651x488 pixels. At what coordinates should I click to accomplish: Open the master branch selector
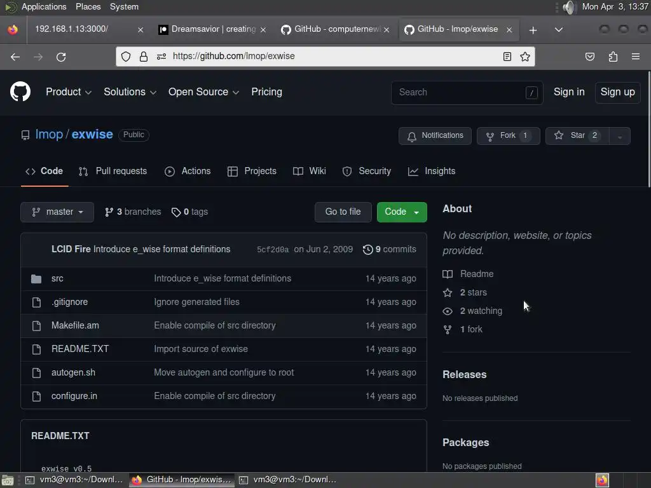[57, 212]
